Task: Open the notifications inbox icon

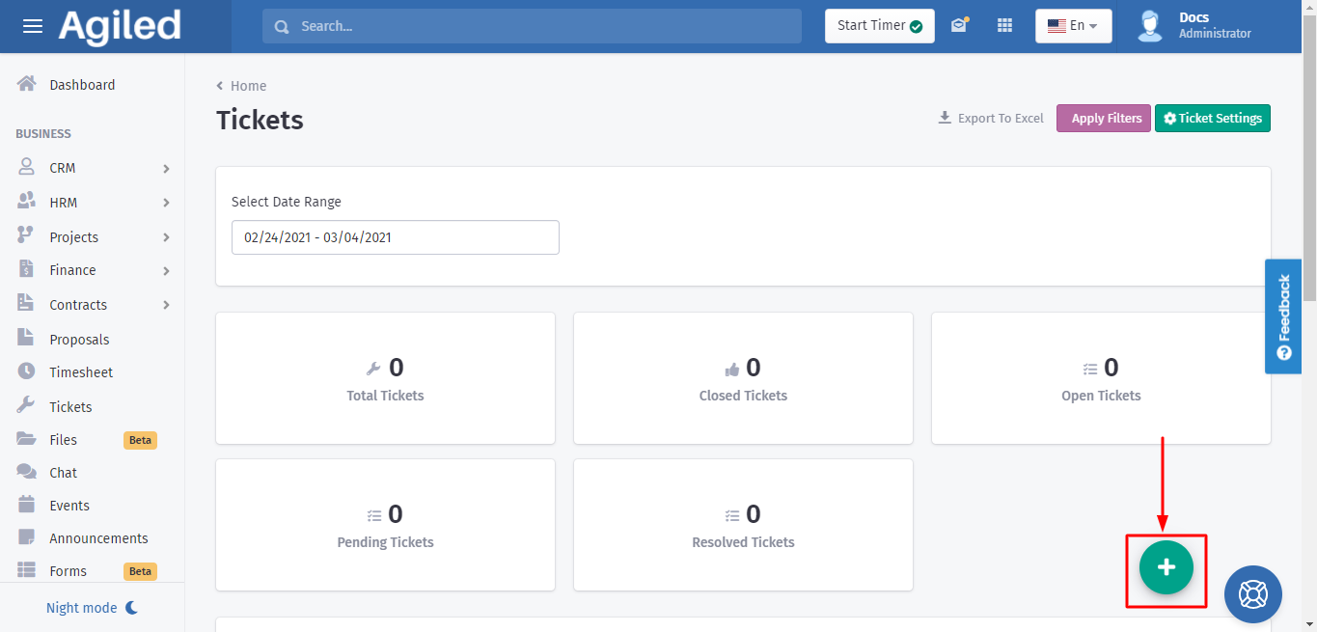Action: 958,26
